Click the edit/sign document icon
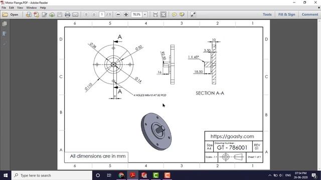The height and width of the screenshot is (180, 321). pos(44,14)
